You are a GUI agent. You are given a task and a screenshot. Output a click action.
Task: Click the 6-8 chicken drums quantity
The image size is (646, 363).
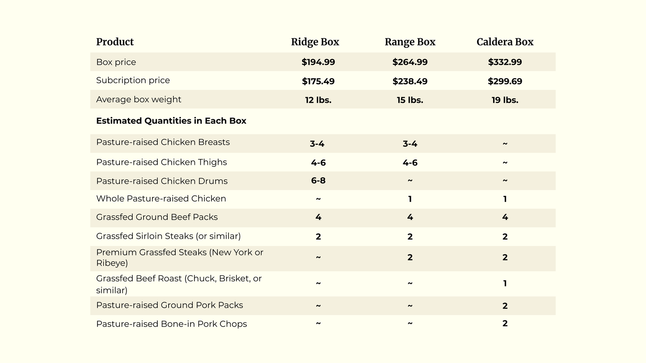pos(318,180)
